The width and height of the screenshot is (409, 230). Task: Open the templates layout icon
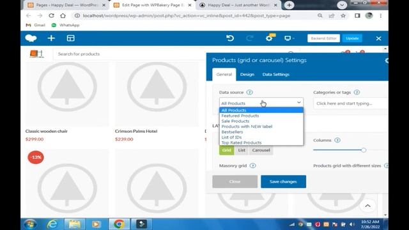71,38
